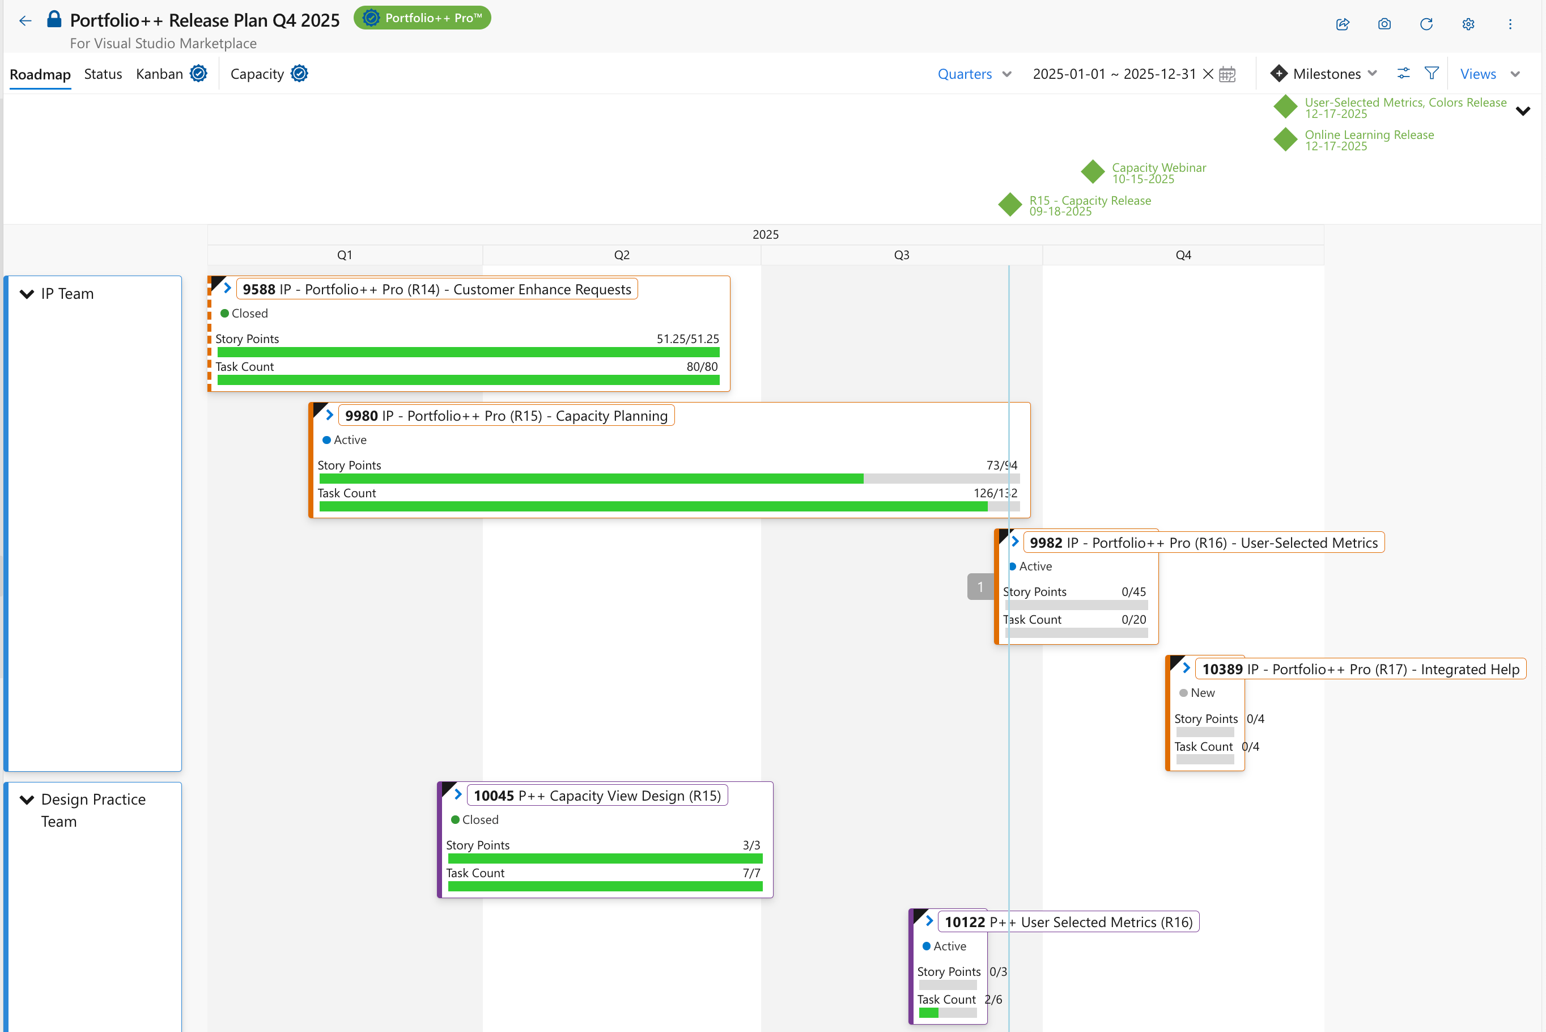Open the settings gear icon

pyautogui.click(x=1468, y=24)
